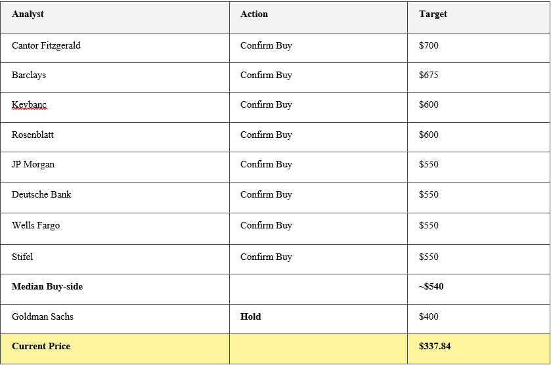551x365 pixels.
Task: Click Confirm Buy in Rosenblatt row
Action: (x=267, y=135)
